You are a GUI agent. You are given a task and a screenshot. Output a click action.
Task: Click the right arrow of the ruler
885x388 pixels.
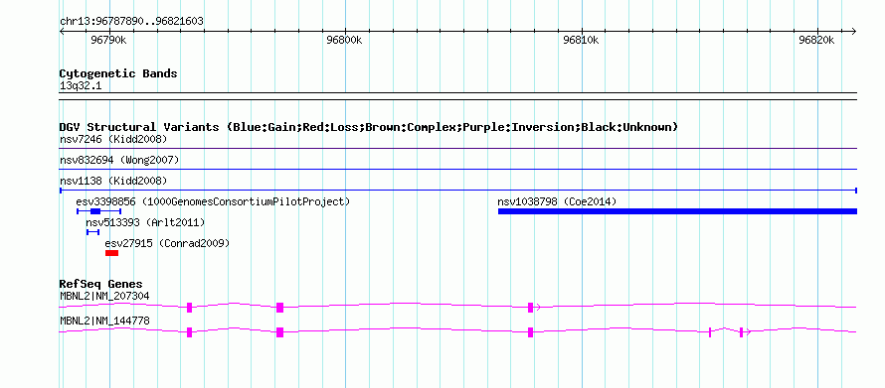854,31
